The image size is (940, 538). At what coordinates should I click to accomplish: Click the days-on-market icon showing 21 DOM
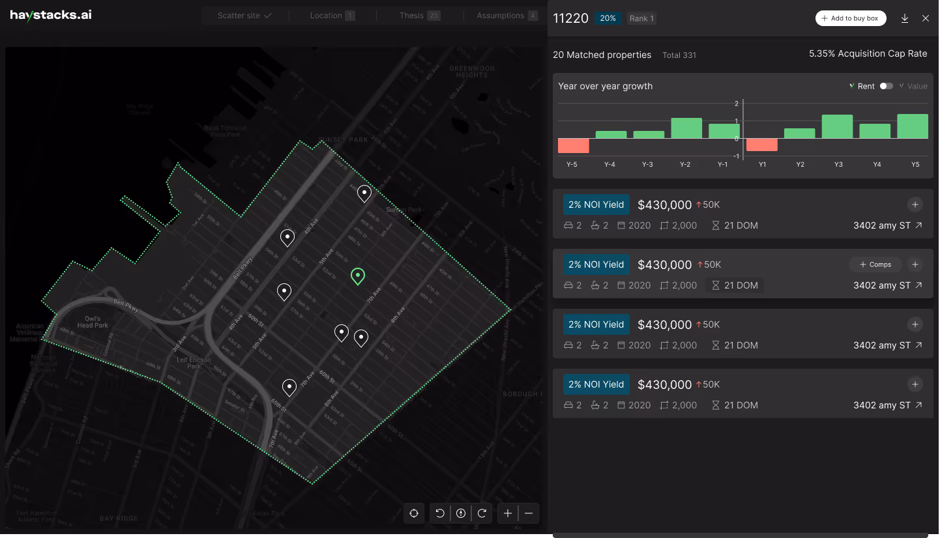click(x=715, y=225)
